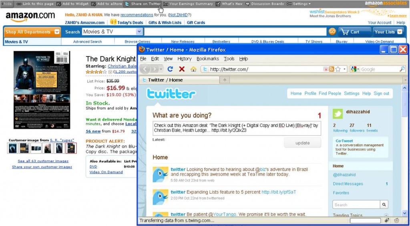Click Video On Demand link under Also Available
The height and width of the screenshot is (226, 410).
[106, 172]
